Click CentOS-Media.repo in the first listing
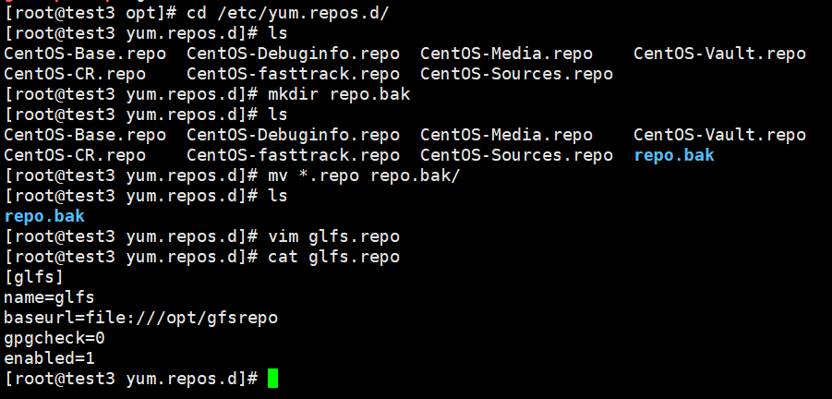 coord(506,54)
